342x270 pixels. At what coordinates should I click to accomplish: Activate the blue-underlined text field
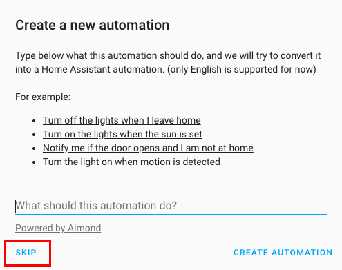(x=171, y=206)
